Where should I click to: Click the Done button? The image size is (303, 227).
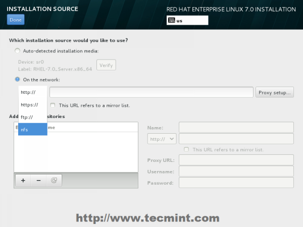(16, 20)
